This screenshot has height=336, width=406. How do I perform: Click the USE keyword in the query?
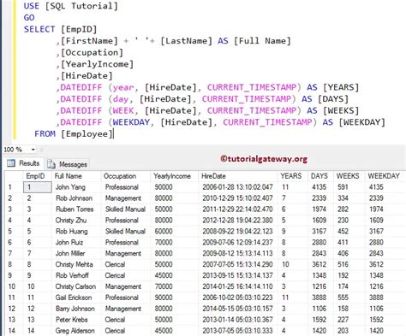32,6
